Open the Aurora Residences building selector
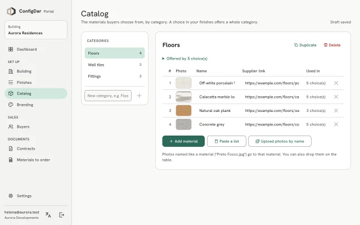Viewport: 360px width, 225px height. (x=36, y=30)
